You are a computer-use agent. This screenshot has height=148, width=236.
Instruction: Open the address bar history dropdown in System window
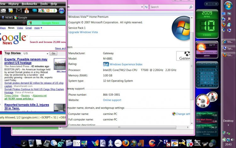point(142,7)
